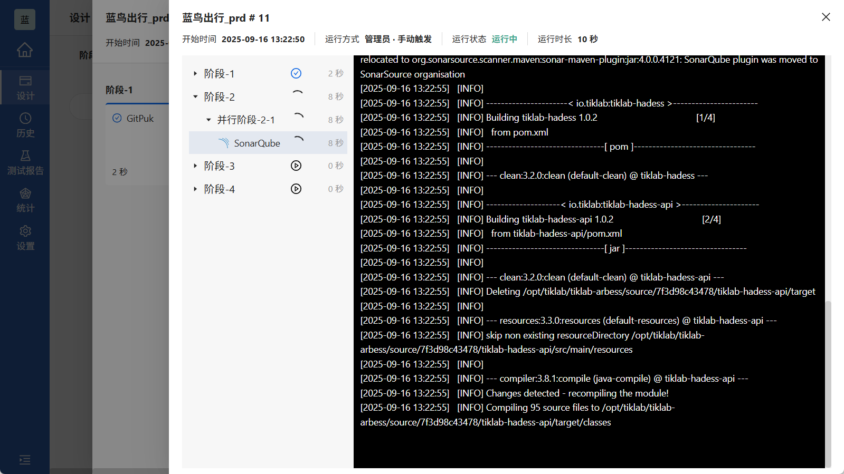Viewport: 844px width, 474px height.
Task: Select the 阶段-3 label in tree
Action: click(x=219, y=166)
